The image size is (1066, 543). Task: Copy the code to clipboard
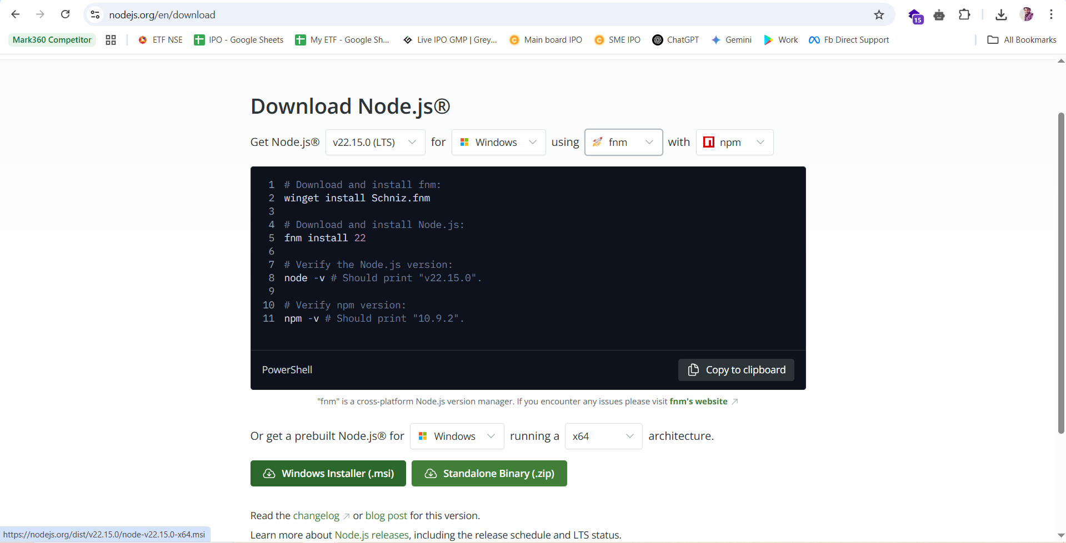(736, 370)
